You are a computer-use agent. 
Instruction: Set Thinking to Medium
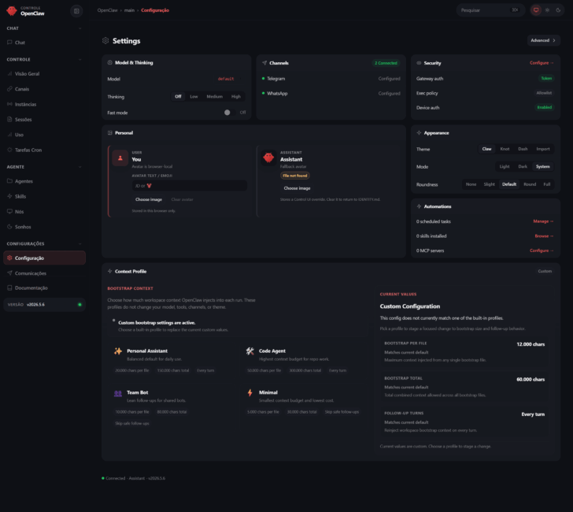(x=215, y=97)
